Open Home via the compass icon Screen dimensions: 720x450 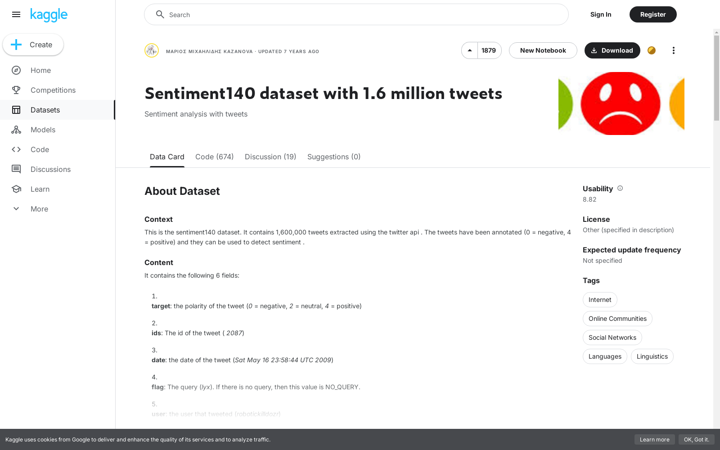pos(16,70)
